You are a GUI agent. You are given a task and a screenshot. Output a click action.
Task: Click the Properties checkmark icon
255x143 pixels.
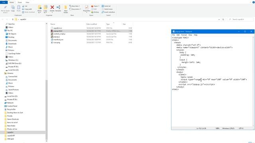87,7
